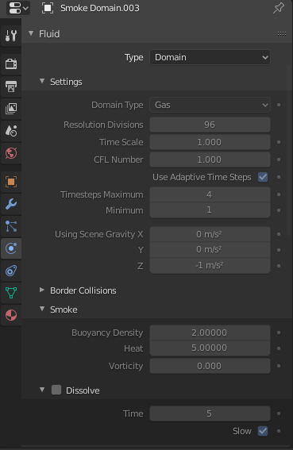Open the World properties tab
Image resolution: width=293 pixels, height=450 pixels.
(11, 153)
